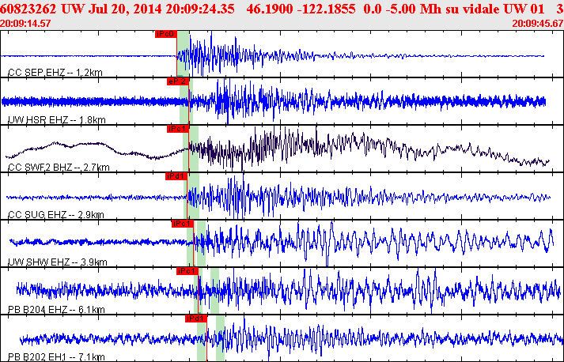564x362 pixels.
Task: Select the later green window on B204 trace
Action: 214,291
